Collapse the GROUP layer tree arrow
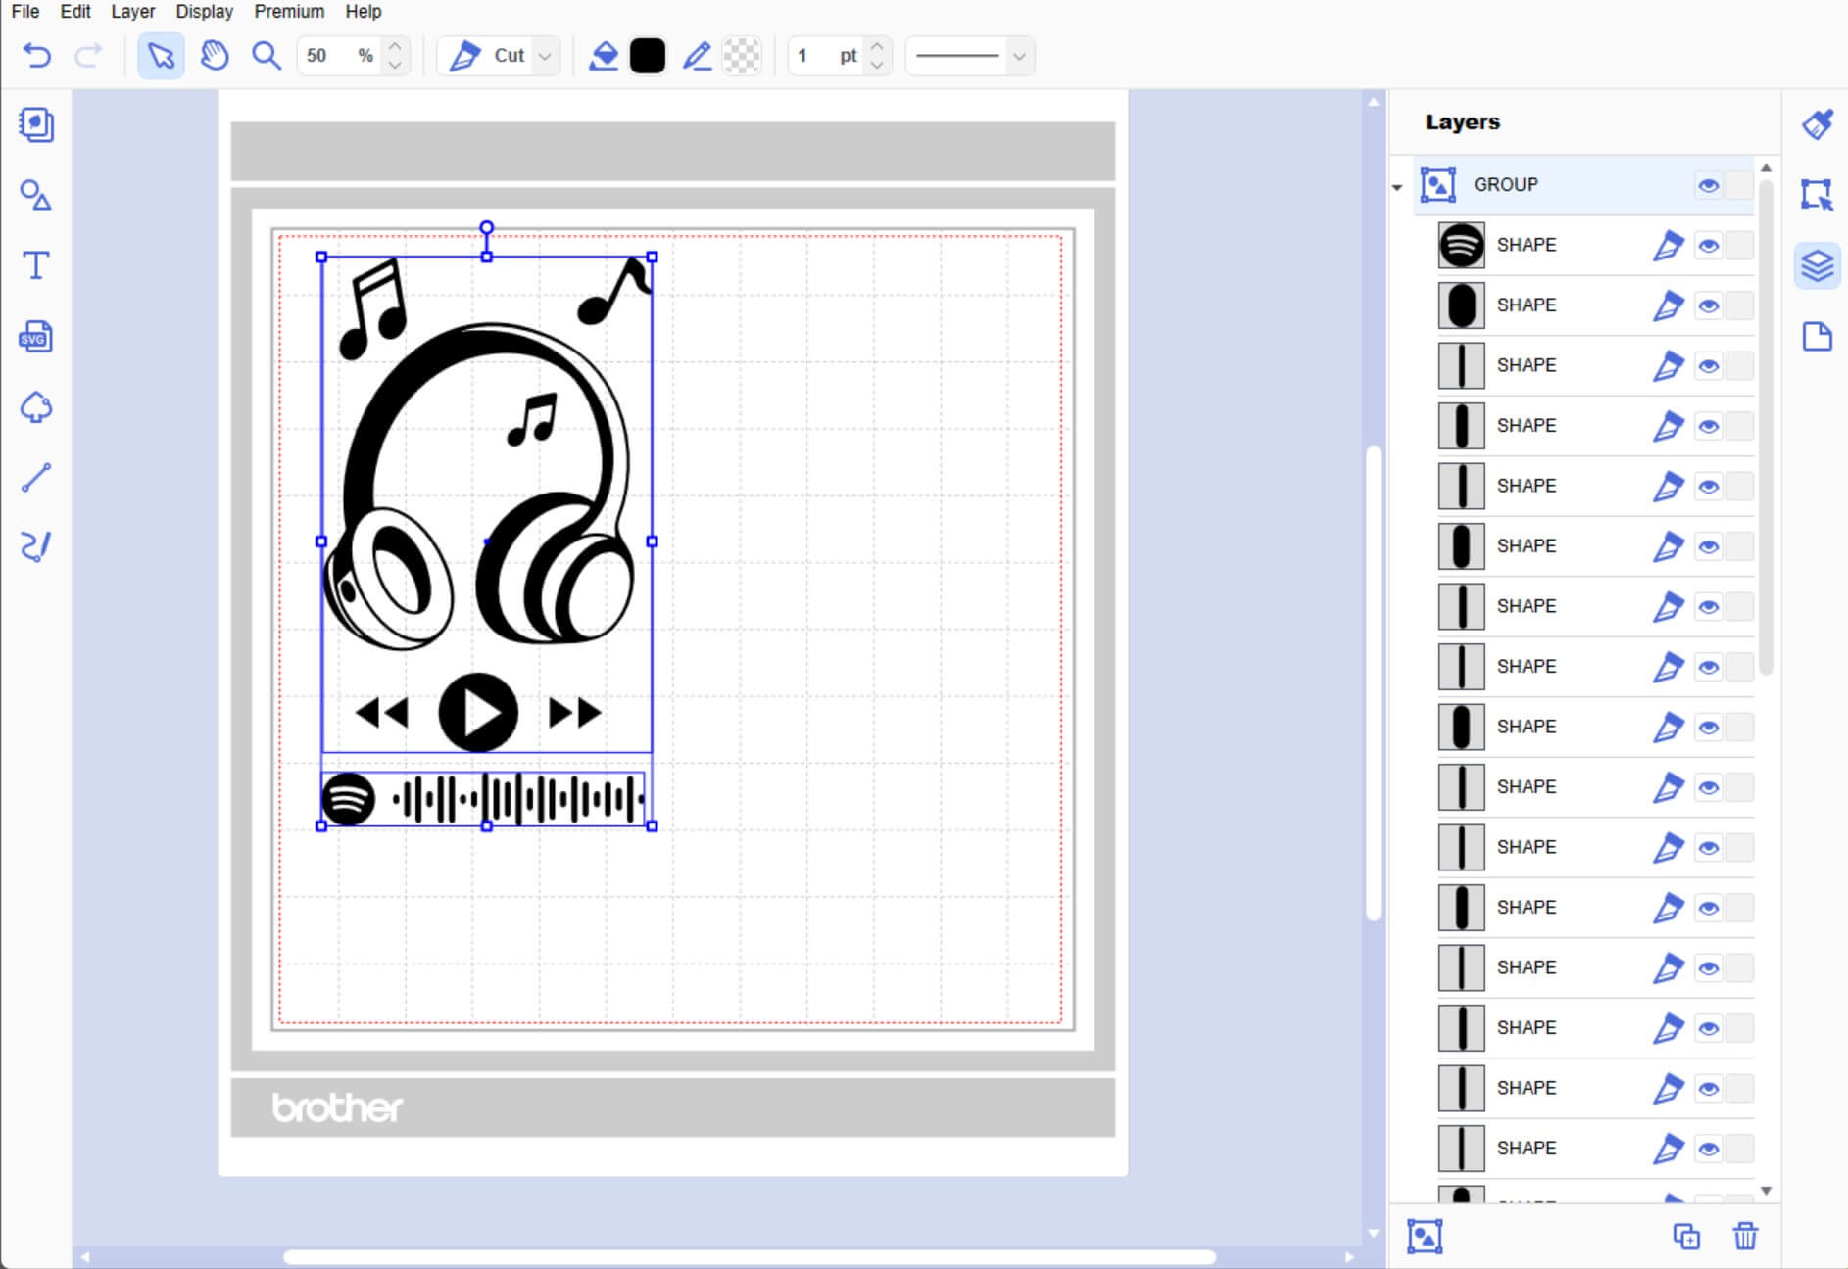Viewport: 1848px width, 1269px height. (x=1397, y=187)
